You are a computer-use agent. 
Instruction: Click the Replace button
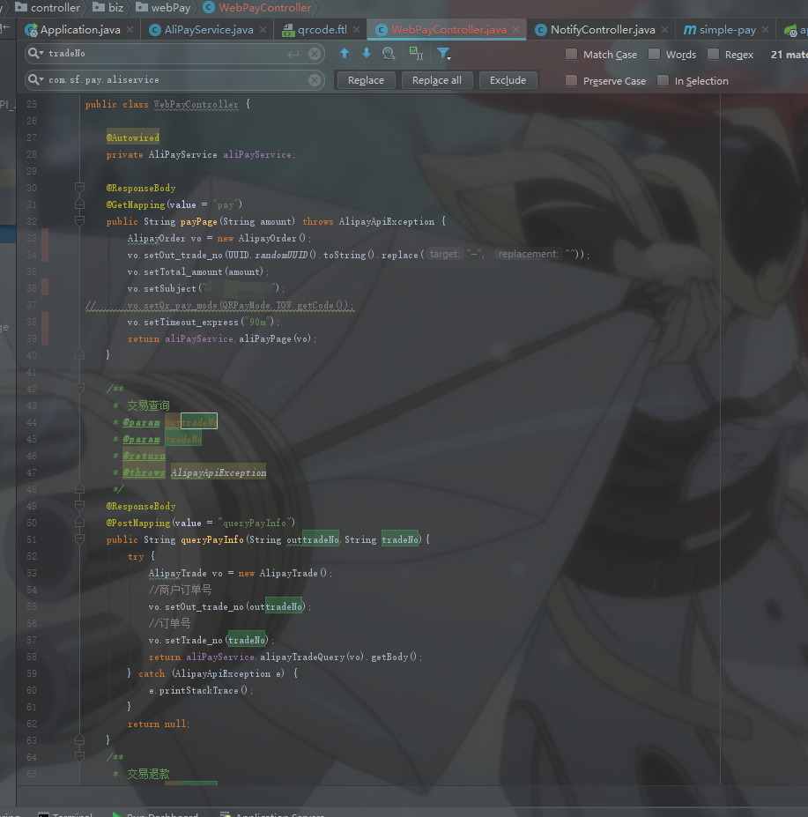coord(366,80)
